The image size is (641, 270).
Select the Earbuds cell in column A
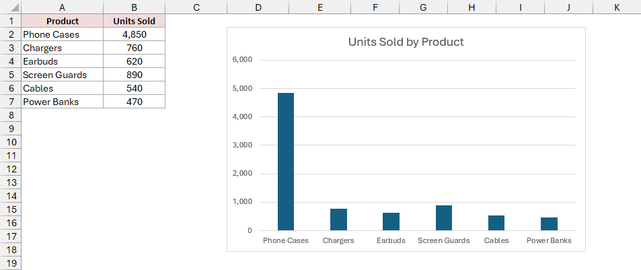pos(62,61)
